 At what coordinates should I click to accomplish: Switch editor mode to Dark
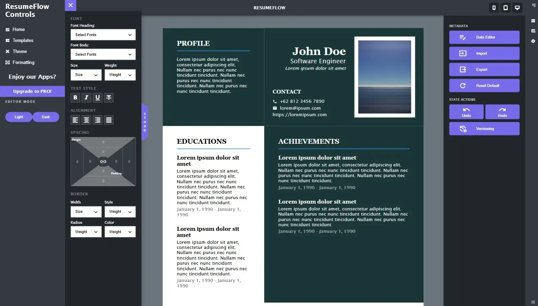point(46,117)
